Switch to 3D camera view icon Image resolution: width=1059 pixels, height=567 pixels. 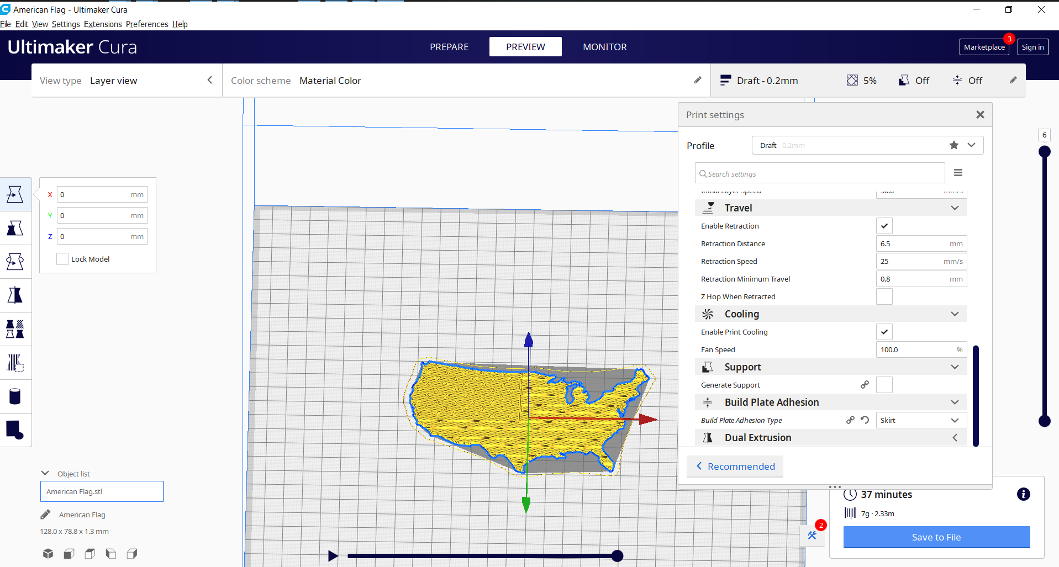[x=48, y=553]
